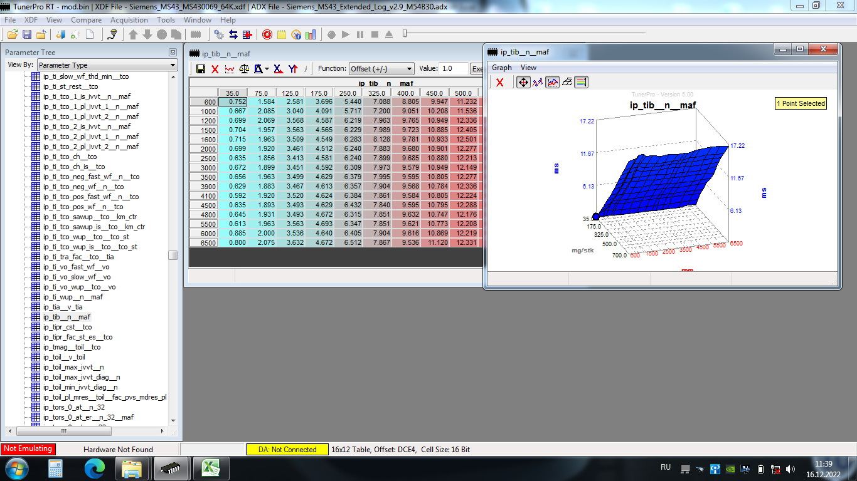Open the balance scale compare icon
Viewport: 857px width, 481px height.
click(x=245, y=69)
